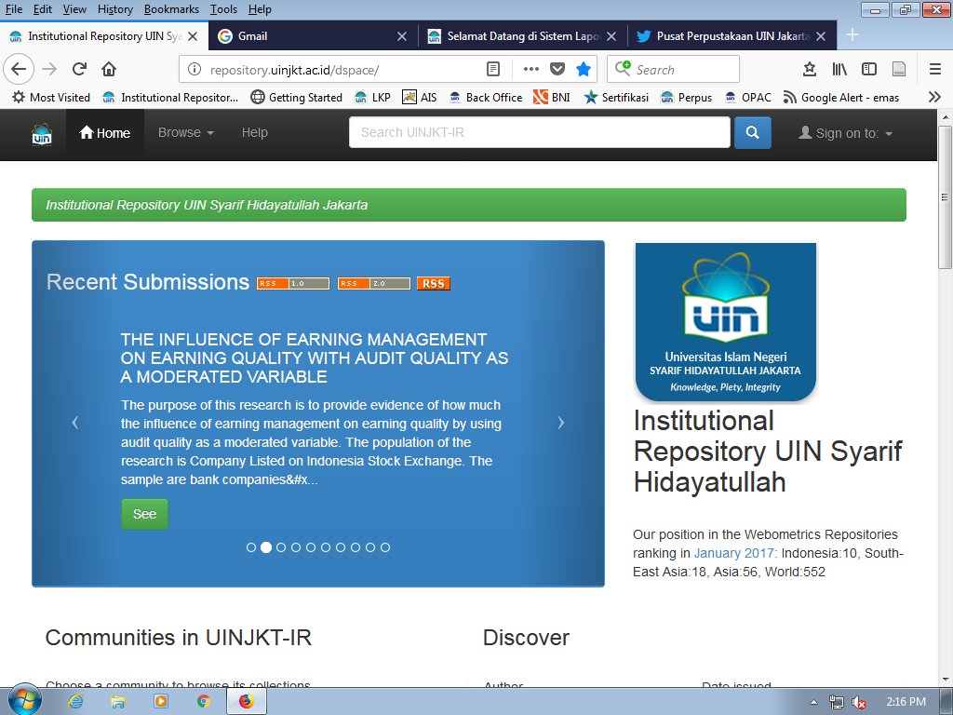The width and height of the screenshot is (953, 715).
Task: Click Home in the site navbar
Action: 105,132
